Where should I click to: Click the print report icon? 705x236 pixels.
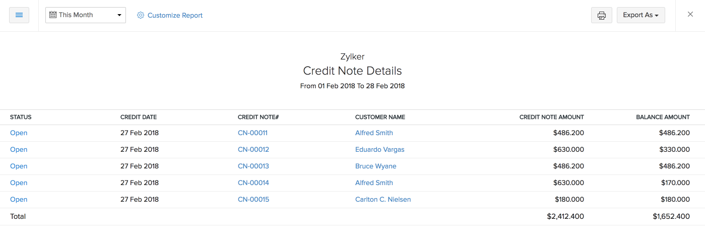[601, 15]
